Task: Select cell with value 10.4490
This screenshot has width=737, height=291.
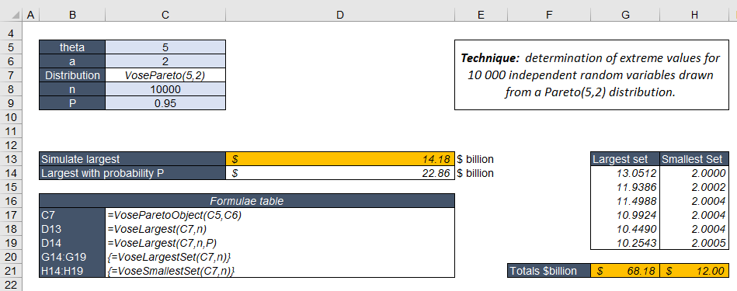Action: 625,229
